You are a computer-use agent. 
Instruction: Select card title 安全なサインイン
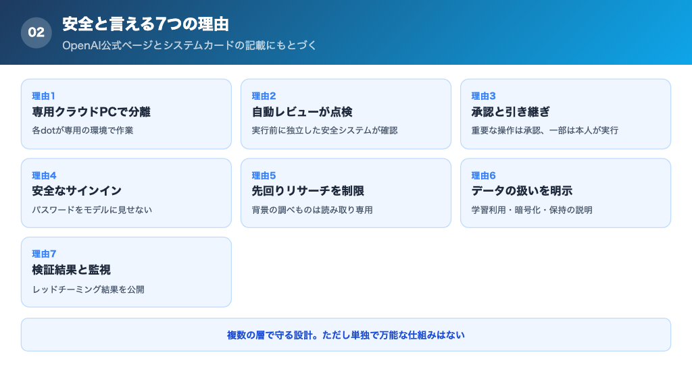[x=76, y=191]
